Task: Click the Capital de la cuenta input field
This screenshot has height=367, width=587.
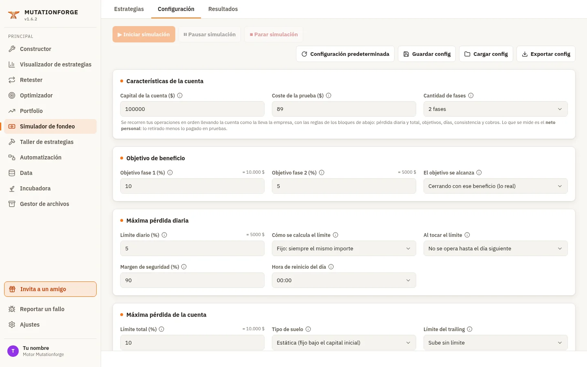Action: pyautogui.click(x=192, y=109)
